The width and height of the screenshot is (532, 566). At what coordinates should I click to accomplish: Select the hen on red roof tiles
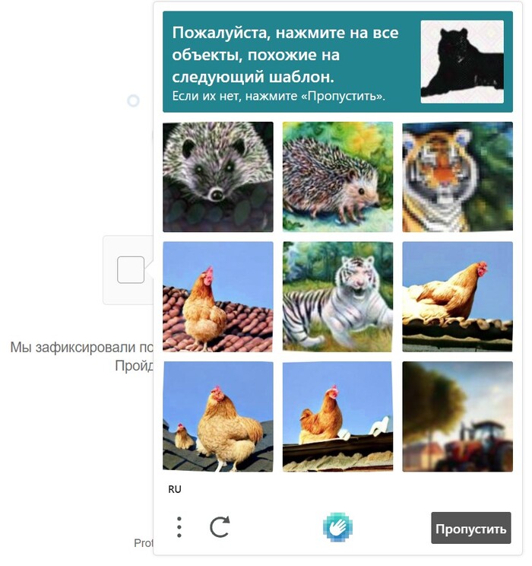coord(218,297)
